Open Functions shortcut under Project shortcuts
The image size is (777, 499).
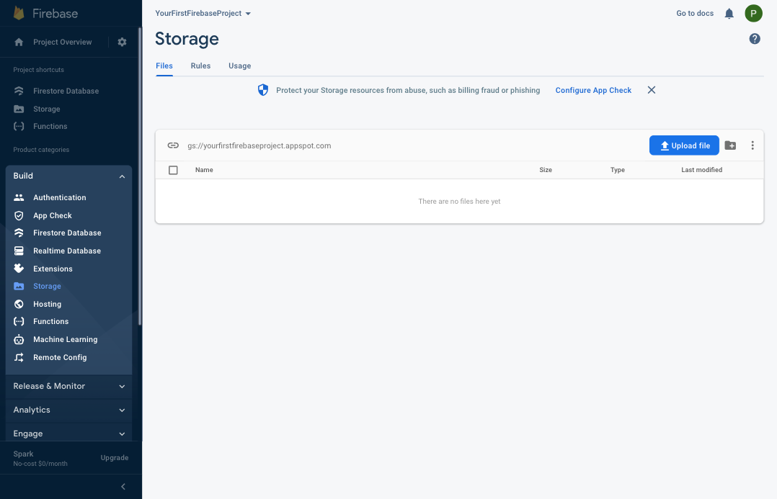tap(50, 126)
